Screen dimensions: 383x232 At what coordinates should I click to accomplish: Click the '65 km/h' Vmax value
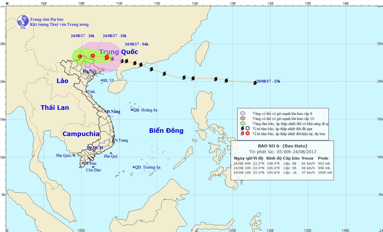coord(308,164)
